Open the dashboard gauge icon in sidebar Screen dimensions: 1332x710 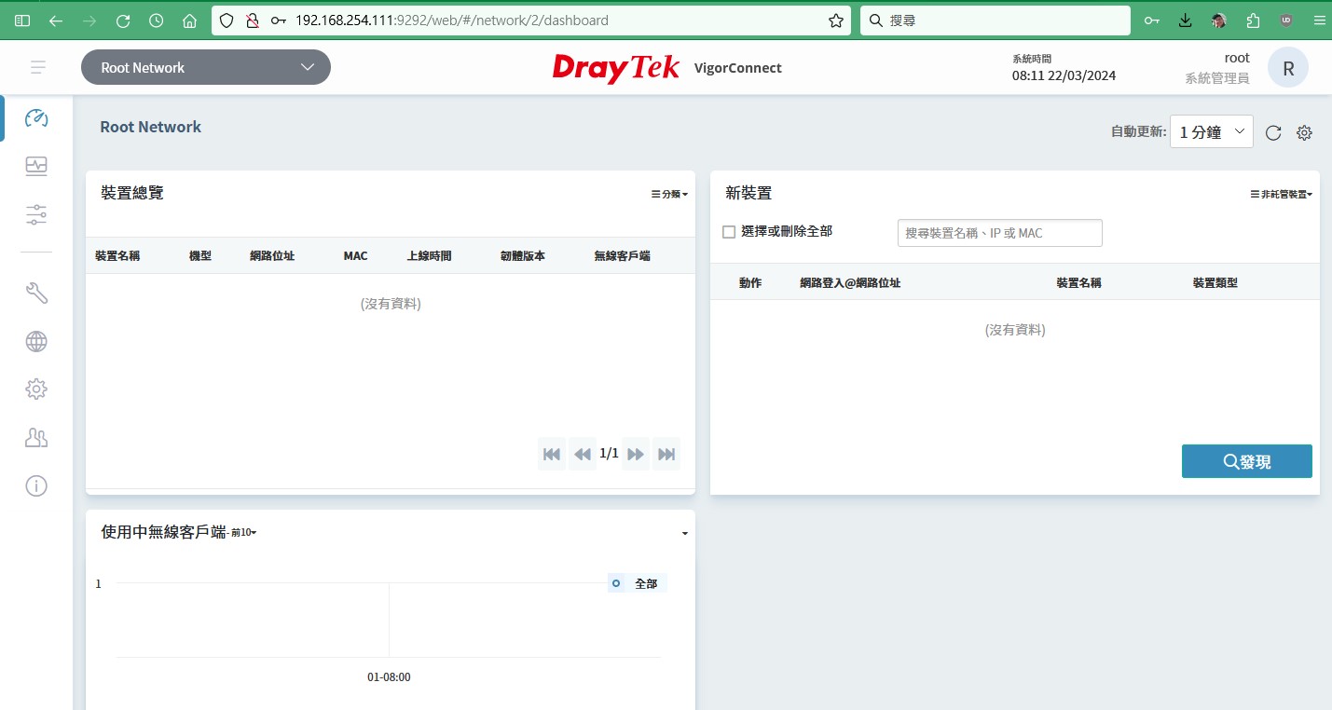[36, 118]
